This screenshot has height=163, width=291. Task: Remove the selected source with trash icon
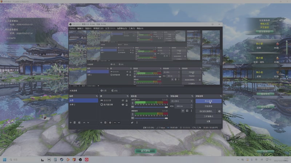(x=105, y=122)
